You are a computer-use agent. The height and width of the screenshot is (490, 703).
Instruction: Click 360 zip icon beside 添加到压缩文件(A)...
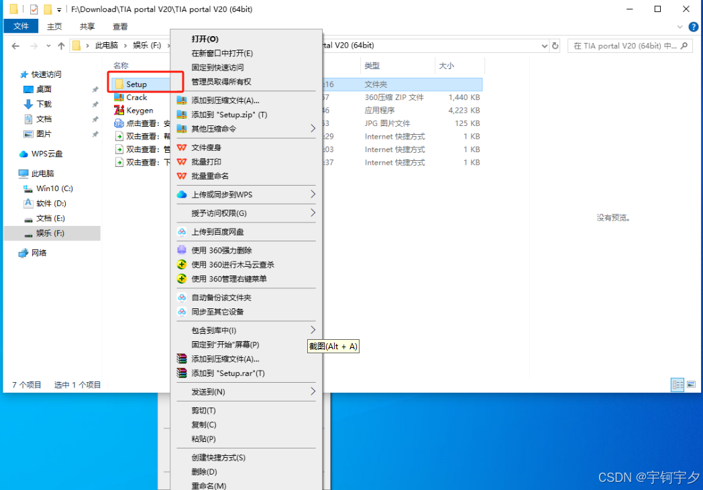pos(182,101)
